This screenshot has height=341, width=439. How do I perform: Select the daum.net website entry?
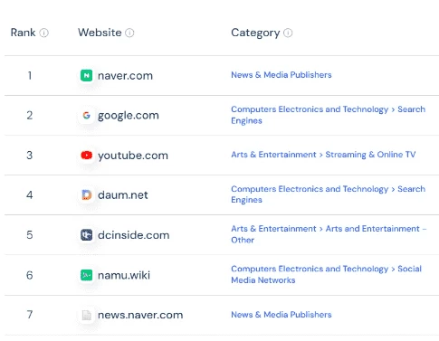[123, 195]
